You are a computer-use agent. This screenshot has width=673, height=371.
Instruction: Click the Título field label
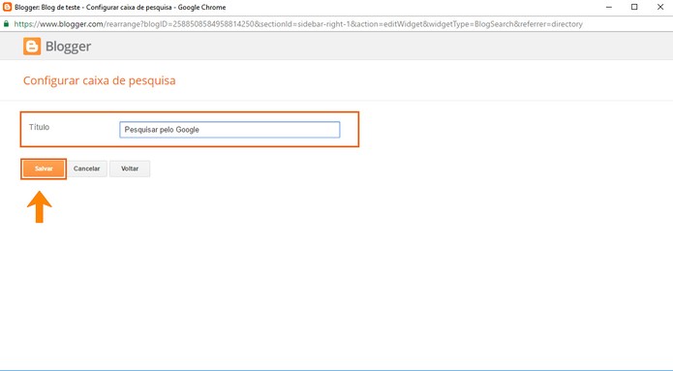click(39, 127)
